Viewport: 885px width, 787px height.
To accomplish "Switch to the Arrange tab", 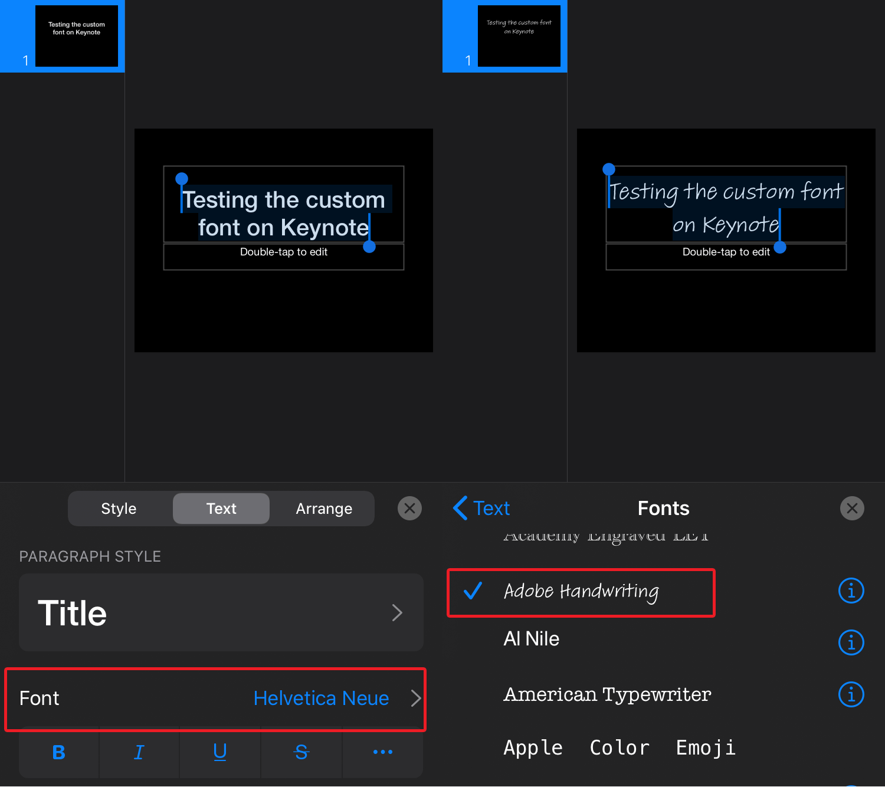I will tap(324, 509).
